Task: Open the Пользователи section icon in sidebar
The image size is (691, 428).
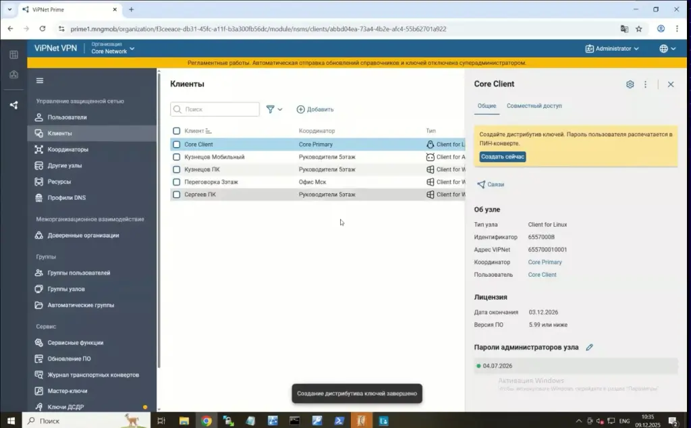Action: click(38, 117)
